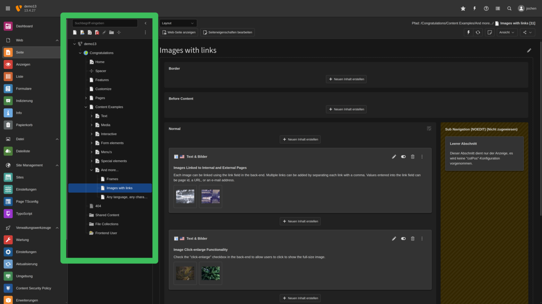Open the Ansicht dropdown menu

[x=507, y=32]
